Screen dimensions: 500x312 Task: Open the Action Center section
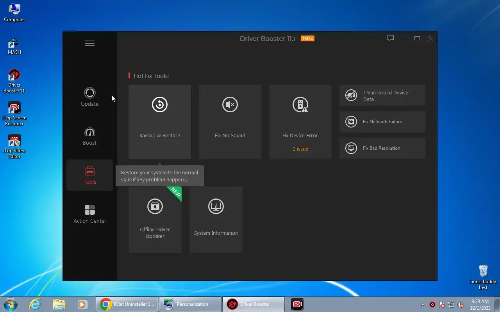pos(90,214)
